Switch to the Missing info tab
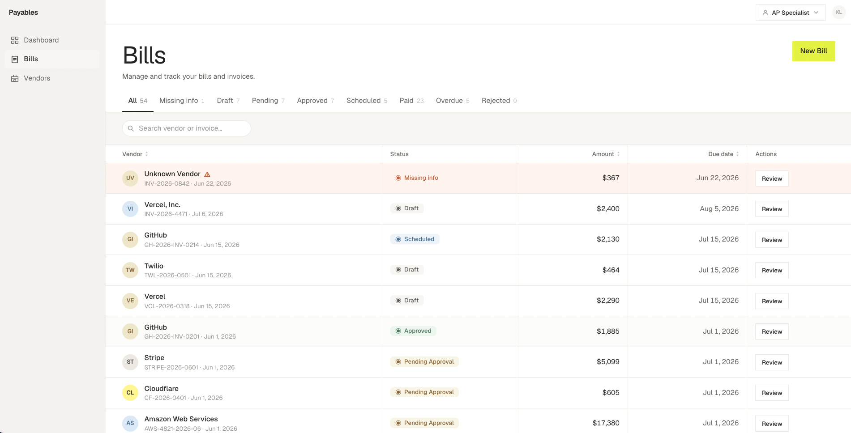This screenshot has height=433, width=851. (182, 101)
